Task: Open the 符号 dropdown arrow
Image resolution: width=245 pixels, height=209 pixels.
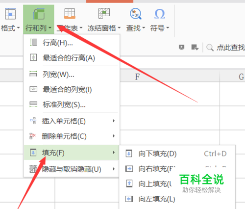Action: coord(168,27)
